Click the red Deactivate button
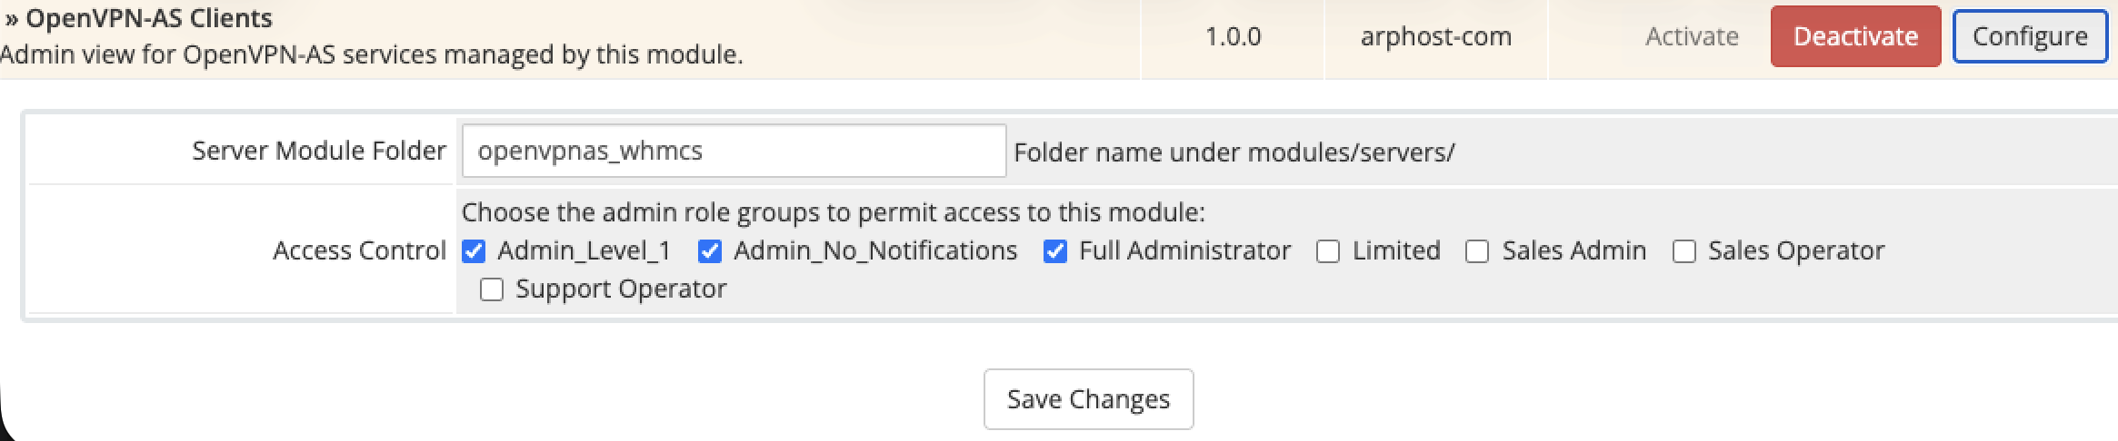 click(x=1854, y=36)
